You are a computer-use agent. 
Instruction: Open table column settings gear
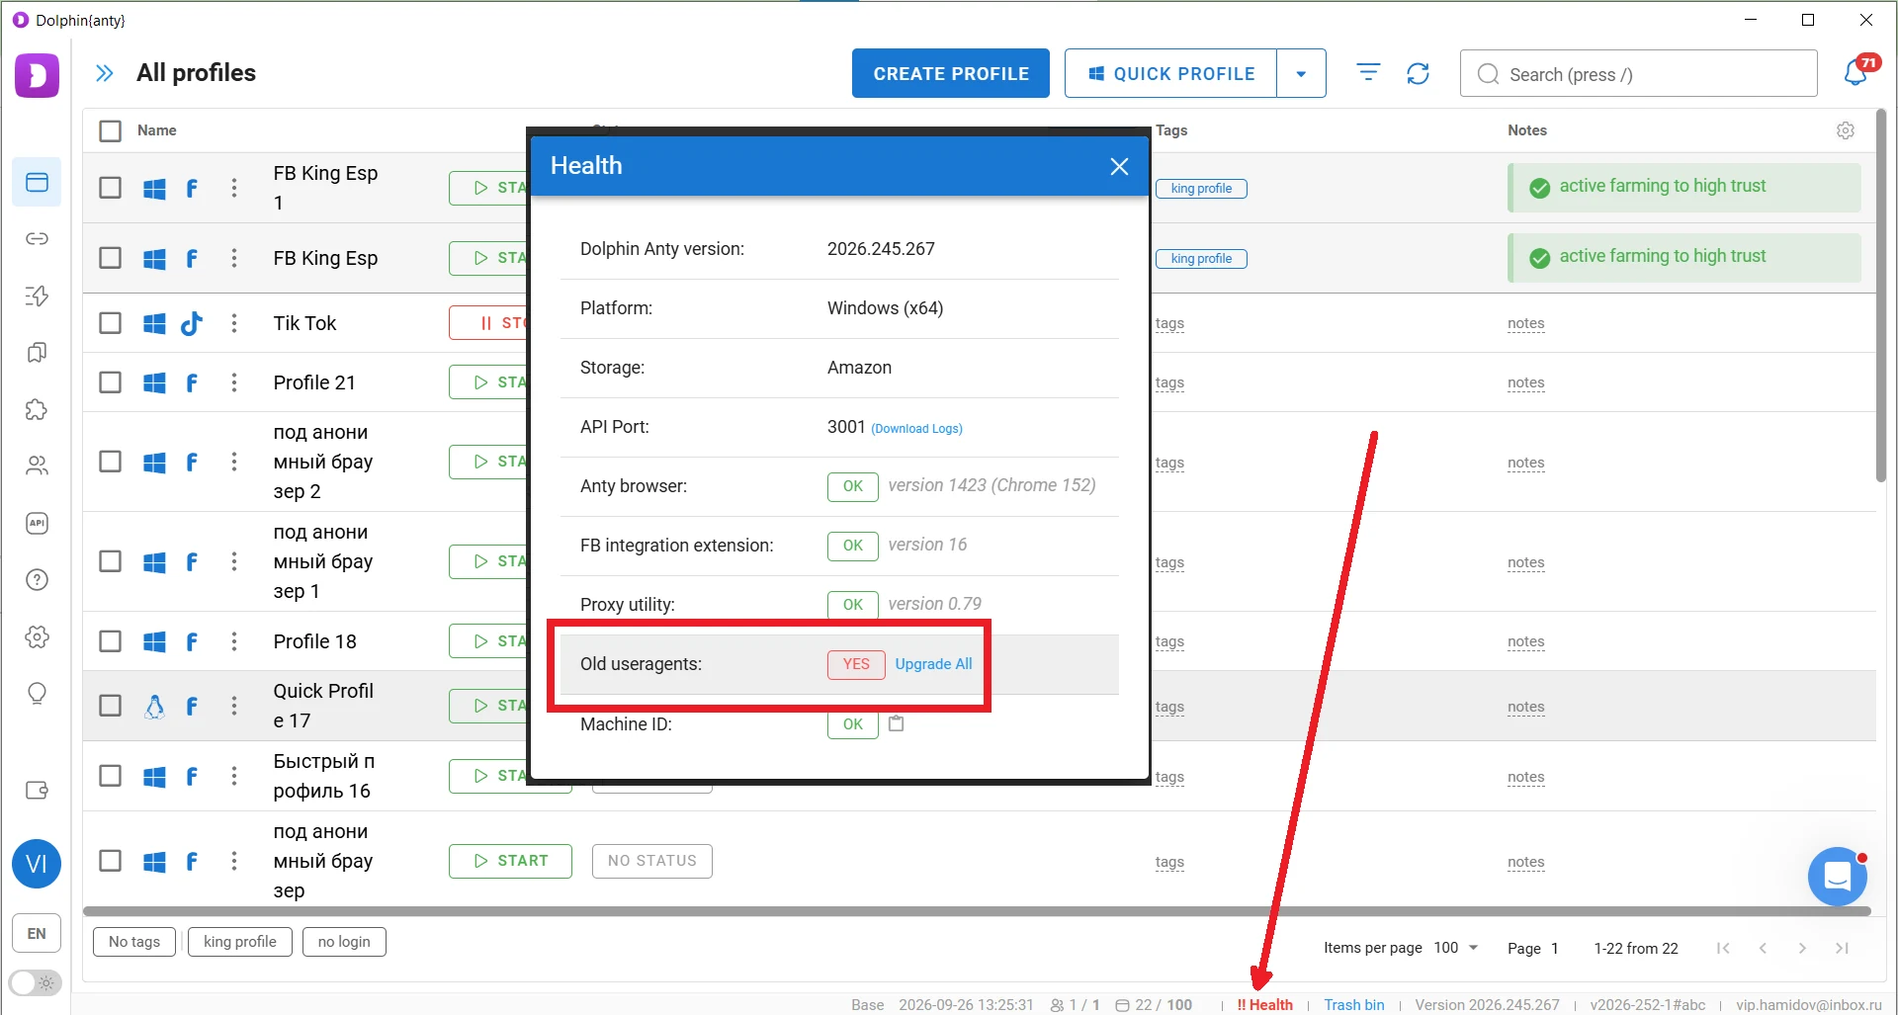pyautogui.click(x=1845, y=130)
